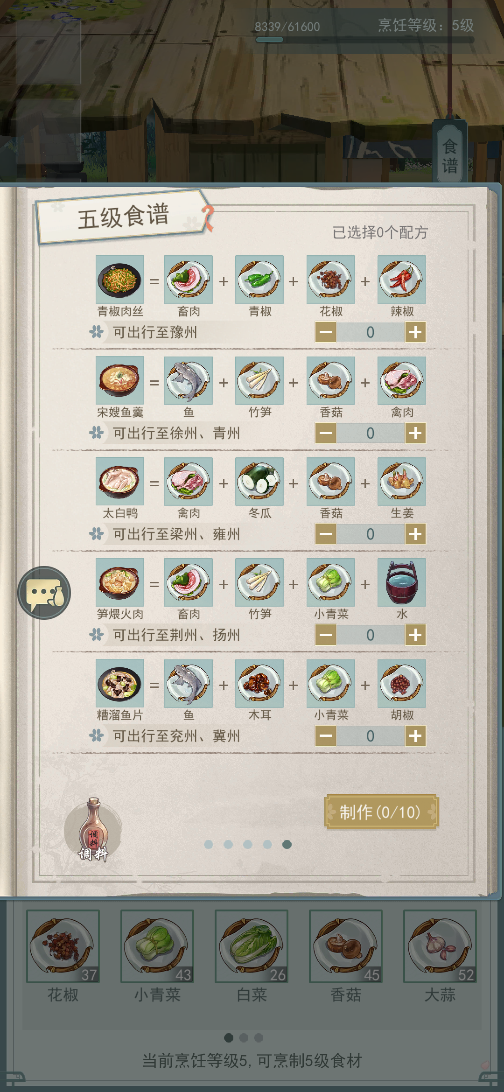Screen dimensions: 504x1092
Task: Select the 青椒肉丝 dish icon
Action: click(x=120, y=280)
